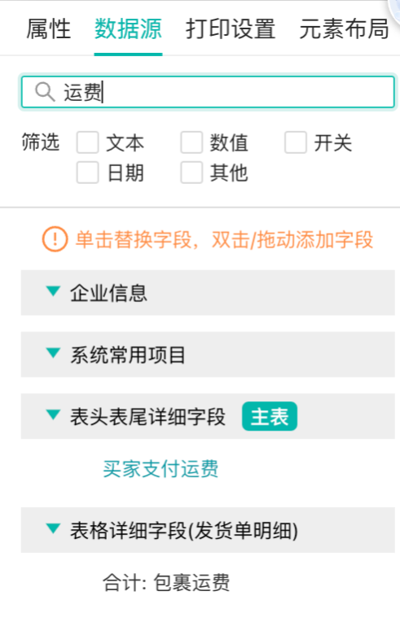The width and height of the screenshot is (400, 626).
Task: Collapse the 表头表尾详细字段 section arrow
Action: 53,415
